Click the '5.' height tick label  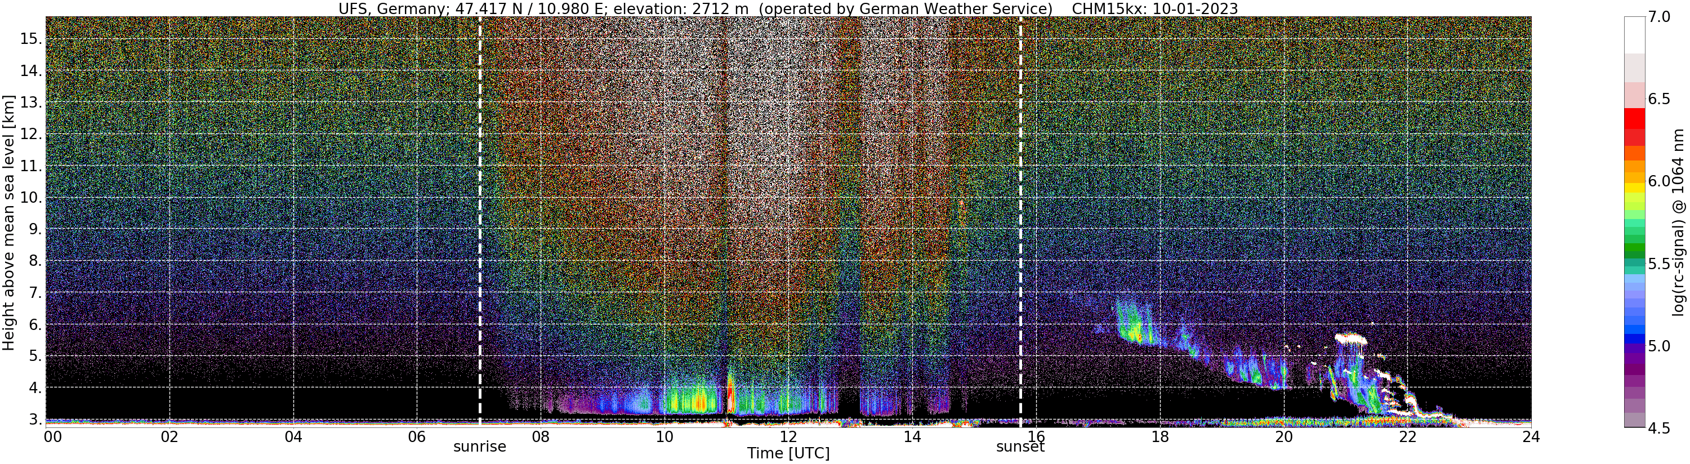pos(34,356)
